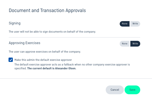Click the white checkmark icon in the blue box
152x100 pixels.
tap(11, 60)
